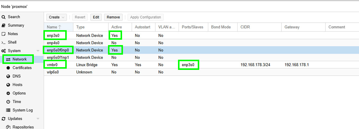This screenshot has height=129, width=359.
Task: Open the Create dropdown button
Action: [57, 17]
